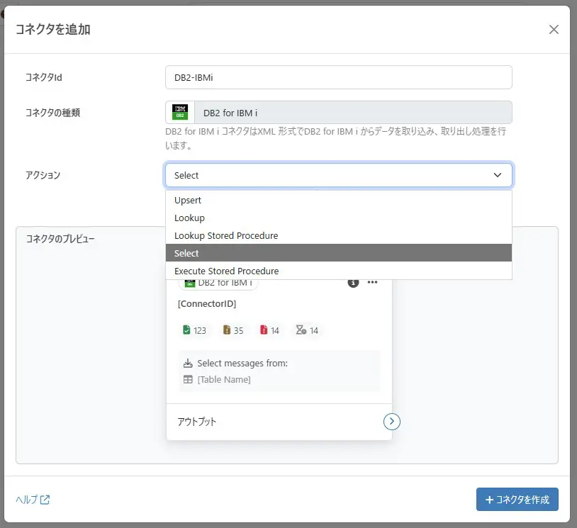This screenshot has height=528, width=577.
Task: Click the Select messages from: text
Action: click(242, 363)
